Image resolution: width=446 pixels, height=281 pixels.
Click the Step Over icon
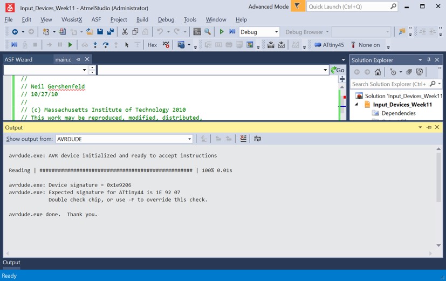click(x=106, y=45)
